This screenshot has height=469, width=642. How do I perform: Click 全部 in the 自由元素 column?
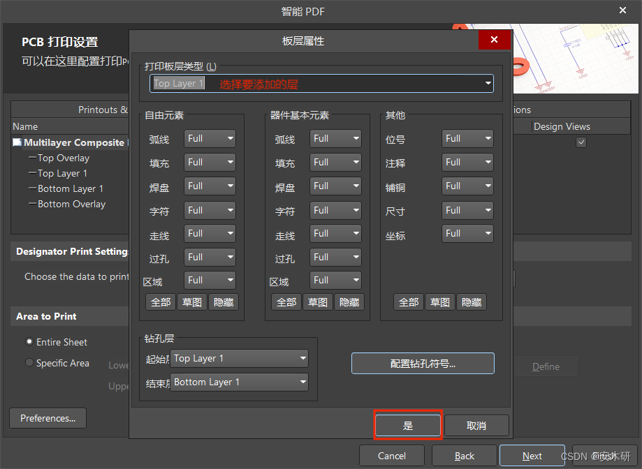click(160, 301)
